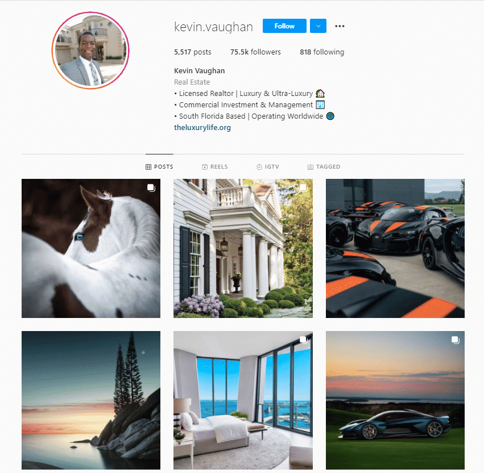Open the sunset lake with pine trees post
Screen dimensions: 484x473
[x=91, y=400]
